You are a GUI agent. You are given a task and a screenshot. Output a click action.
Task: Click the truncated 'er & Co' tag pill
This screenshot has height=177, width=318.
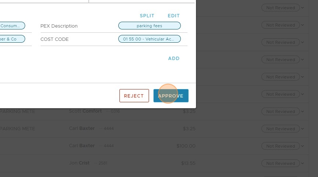click(12, 39)
